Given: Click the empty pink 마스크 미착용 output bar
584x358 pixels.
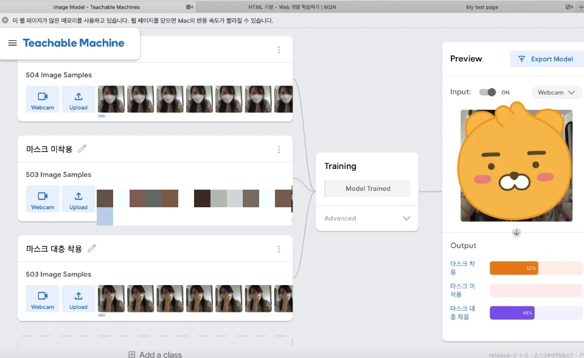Looking at the screenshot, I should pyautogui.click(x=536, y=291).
